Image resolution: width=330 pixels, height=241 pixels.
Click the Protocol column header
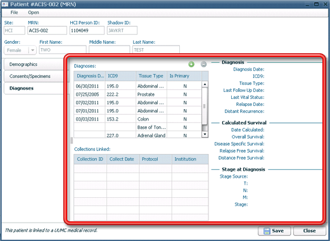coord(155,159)
